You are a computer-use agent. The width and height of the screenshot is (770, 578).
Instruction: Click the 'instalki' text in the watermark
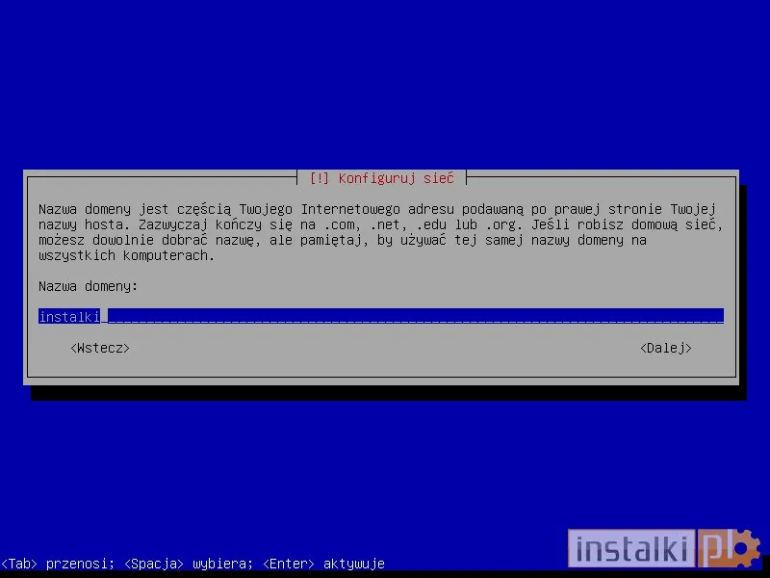(630, 549)
